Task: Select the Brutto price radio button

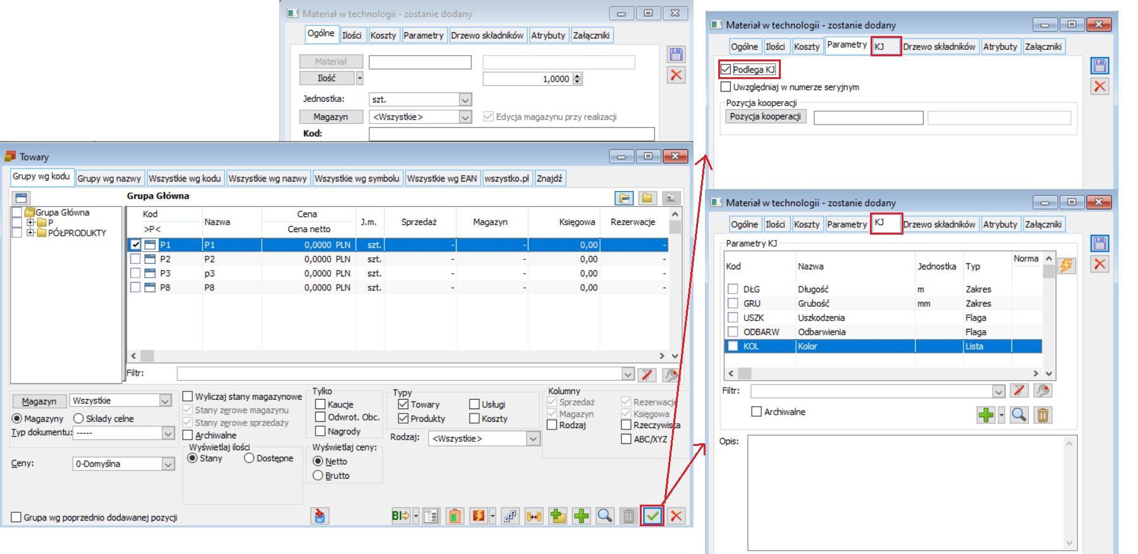Action: 318,476
